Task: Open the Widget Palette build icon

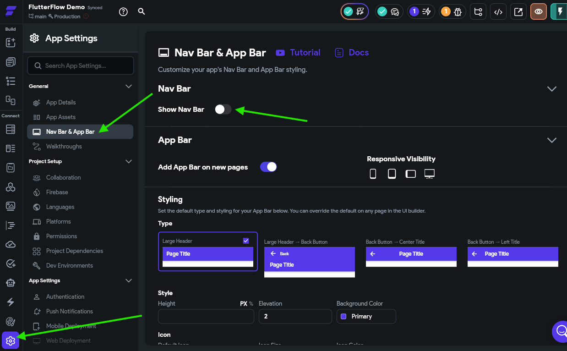Action: pyautogui.click(x=11, y=43)
